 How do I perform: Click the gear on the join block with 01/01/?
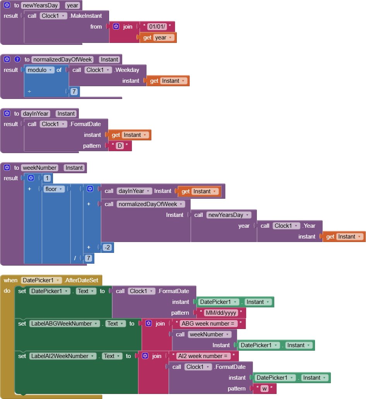(116, 26)
